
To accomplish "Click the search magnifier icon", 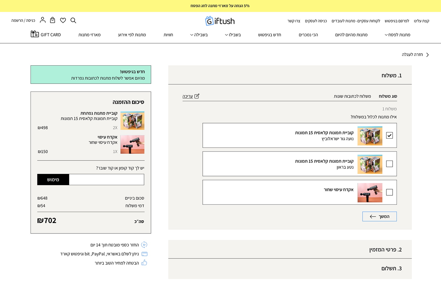I will (73, 20).
